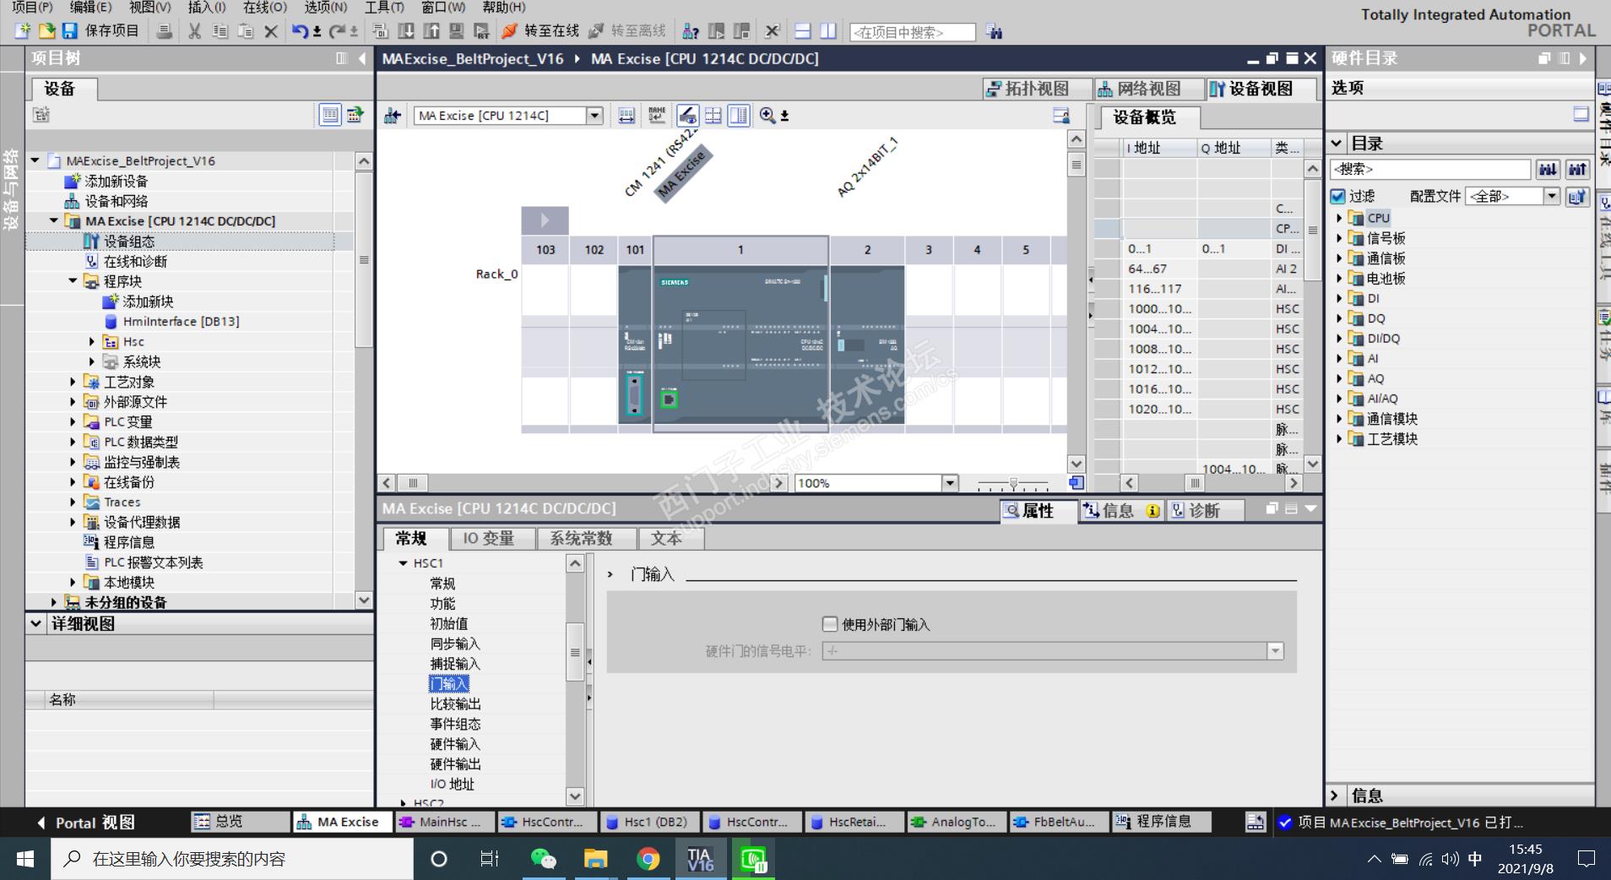Screen dimensions: 1611x880
Task: Click the catalog search upward icon
Action: 1577,169
